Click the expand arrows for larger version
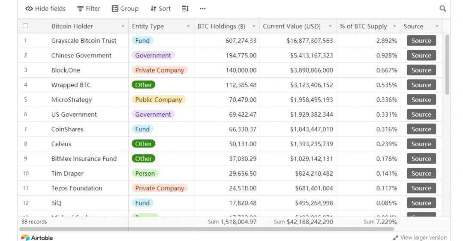This screenshot has height=241, width=463. (x=395, y=238)
